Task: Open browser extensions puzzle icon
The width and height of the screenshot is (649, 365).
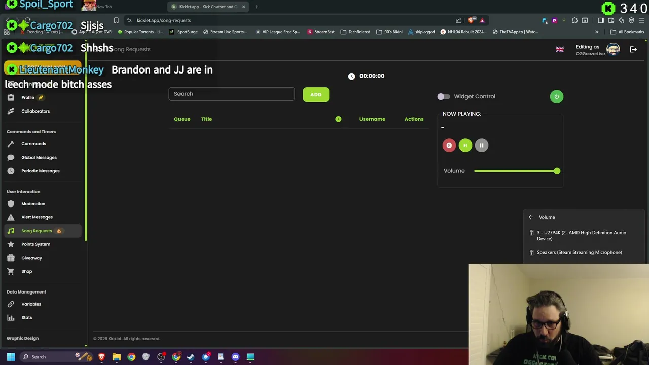Action: pos(574,20)
